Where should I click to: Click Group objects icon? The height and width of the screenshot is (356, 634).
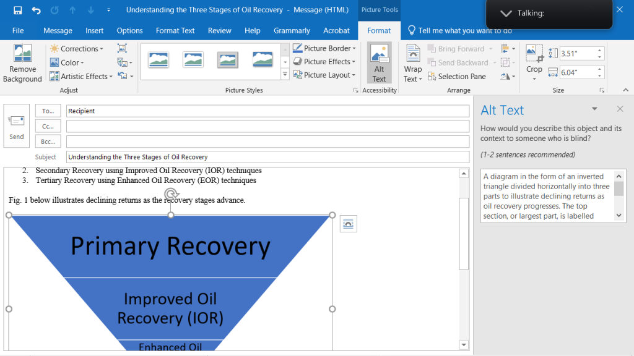click(x=508, y=62)
